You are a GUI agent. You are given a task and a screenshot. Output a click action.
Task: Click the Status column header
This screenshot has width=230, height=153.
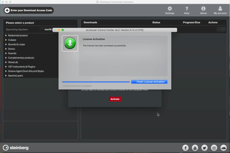coord(156,22)
